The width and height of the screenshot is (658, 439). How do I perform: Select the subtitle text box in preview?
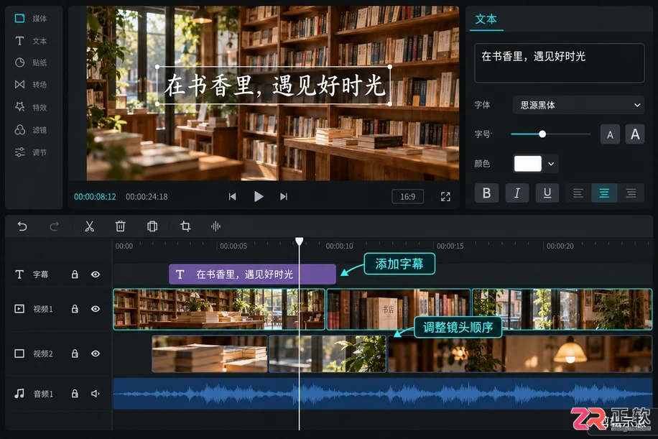pyautogui.click(x=274, y=86)
